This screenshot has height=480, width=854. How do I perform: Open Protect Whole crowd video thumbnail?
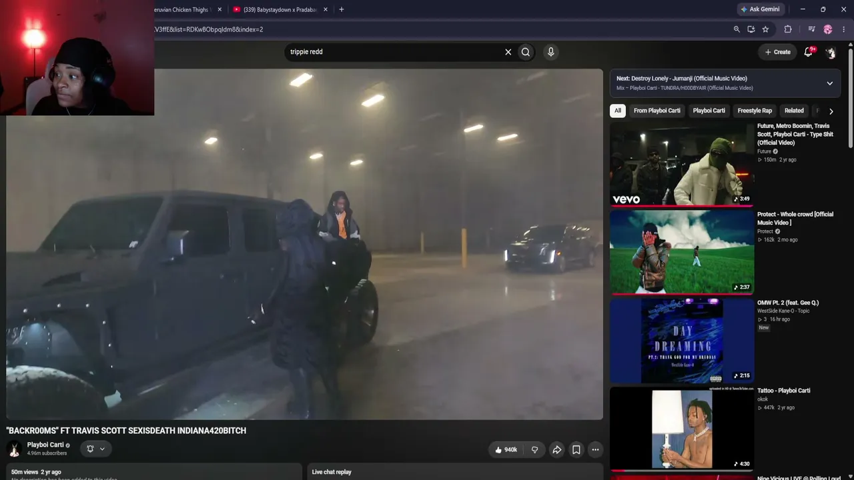click(x=682, y=252)
